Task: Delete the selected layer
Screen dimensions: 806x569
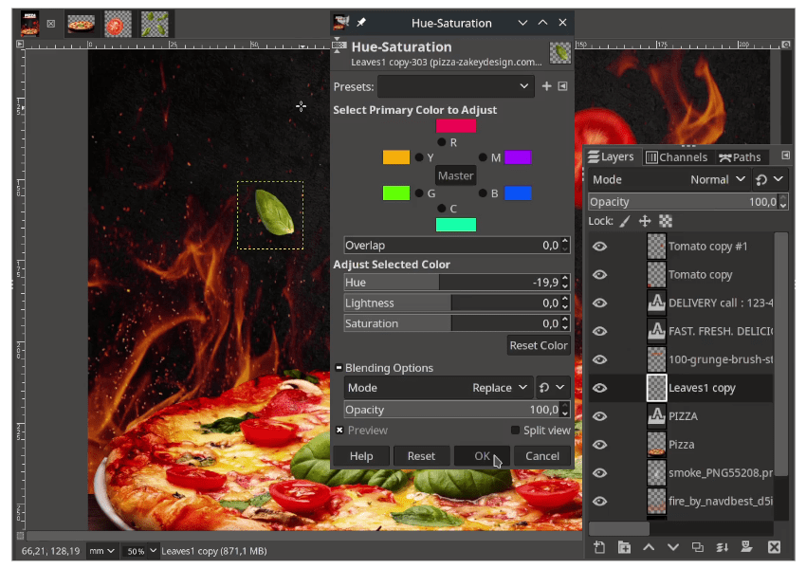Action: coord(774,547)
